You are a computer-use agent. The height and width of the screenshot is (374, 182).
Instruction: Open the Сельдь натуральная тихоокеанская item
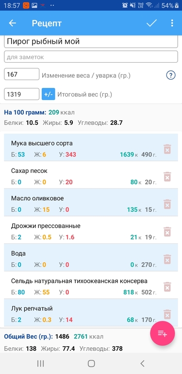[x=83, y=285]
